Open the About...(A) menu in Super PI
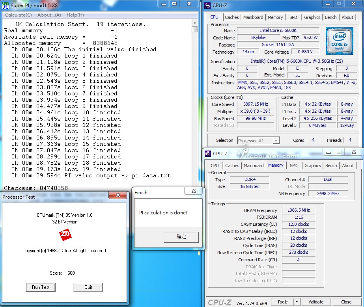 click(49, 15)
